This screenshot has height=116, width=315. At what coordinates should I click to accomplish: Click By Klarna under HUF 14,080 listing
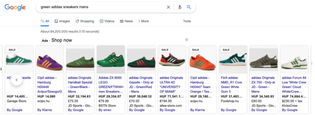tap(45, 110)
